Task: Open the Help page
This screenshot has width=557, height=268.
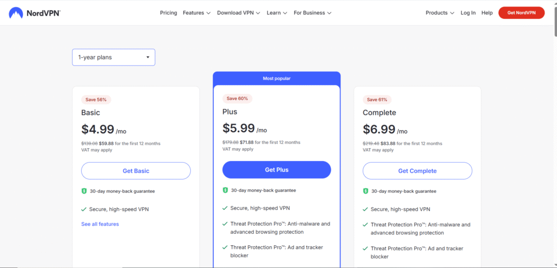Action: (487, 13)
